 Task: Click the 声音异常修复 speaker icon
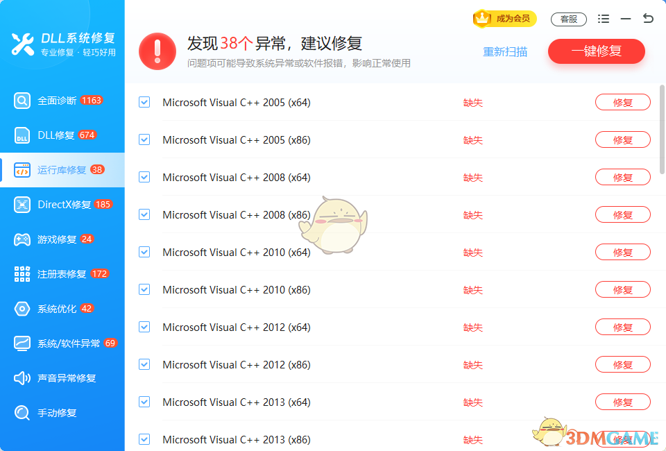(x=22, y=378)
